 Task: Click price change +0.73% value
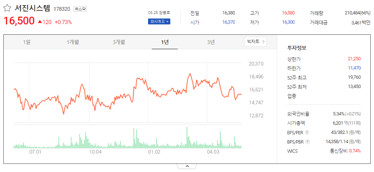click(63, 22)
